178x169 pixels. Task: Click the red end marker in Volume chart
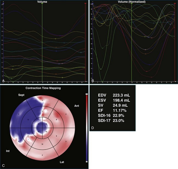click(85, 41)
